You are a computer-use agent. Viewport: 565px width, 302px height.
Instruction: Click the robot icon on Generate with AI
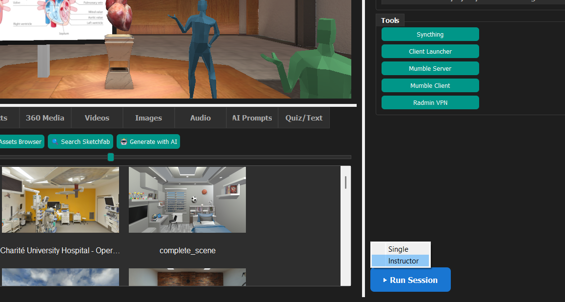(x=124, y=141)
